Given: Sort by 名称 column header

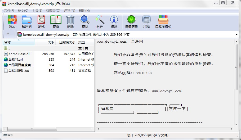Looking at the screenshot, I should [19, 42].
